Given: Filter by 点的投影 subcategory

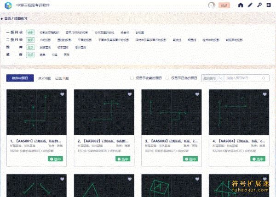Looking at the screenshot, I should pyautogui.click(x=45, y=40).
